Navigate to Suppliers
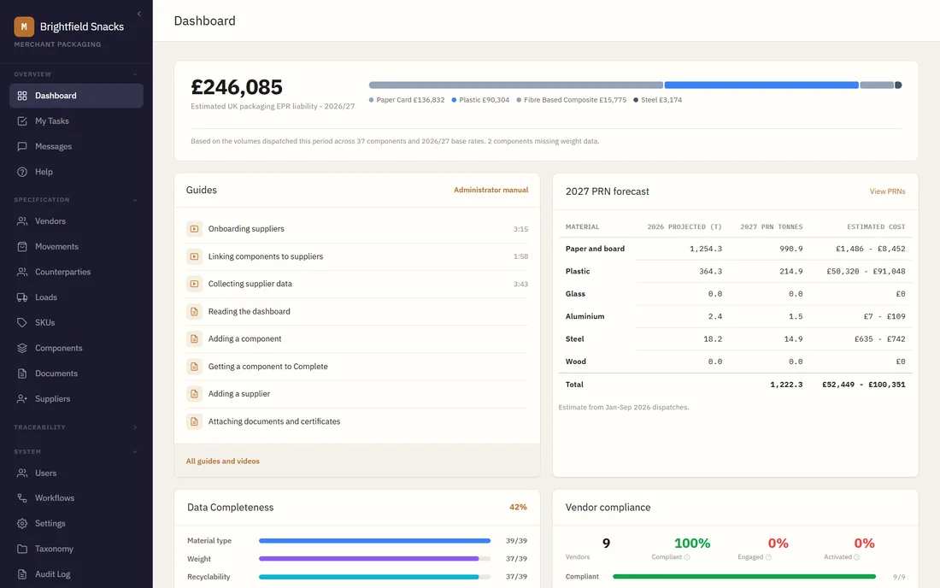940x588 pixels. coord(76,398)
